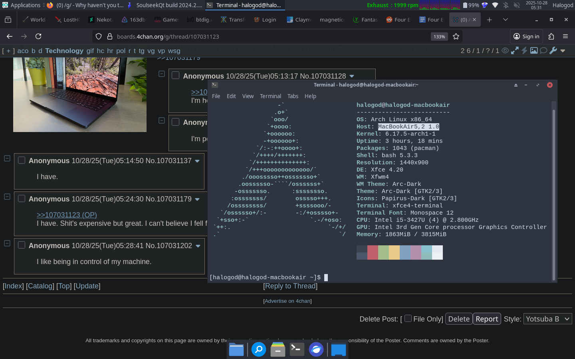This screenshot has width=575, height=359.
Task: Click the red color block in terminal palette
Action: 373,252
